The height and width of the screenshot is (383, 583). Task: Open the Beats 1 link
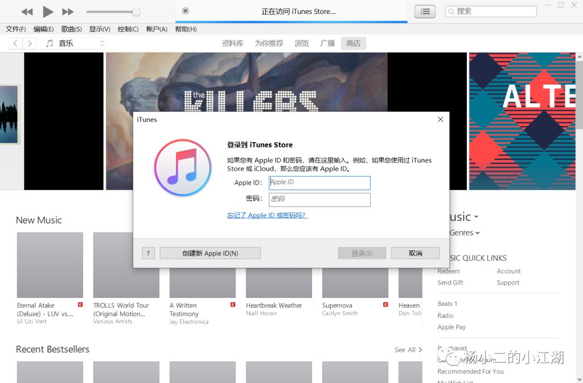click(x=448, y=304)
